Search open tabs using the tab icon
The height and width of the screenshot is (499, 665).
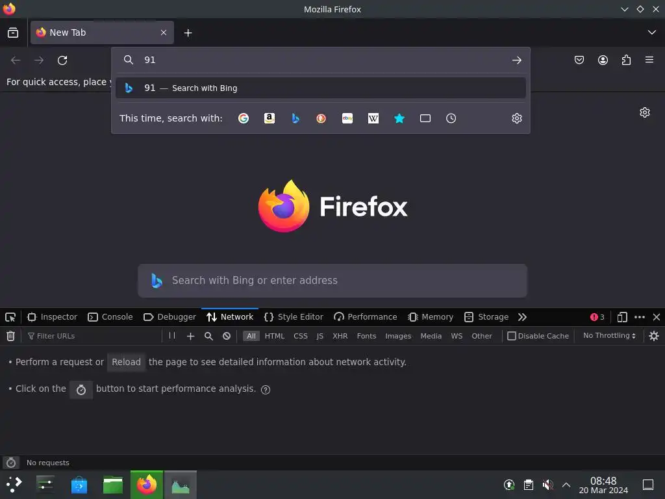pyautogui.click(x=425, y=118)
